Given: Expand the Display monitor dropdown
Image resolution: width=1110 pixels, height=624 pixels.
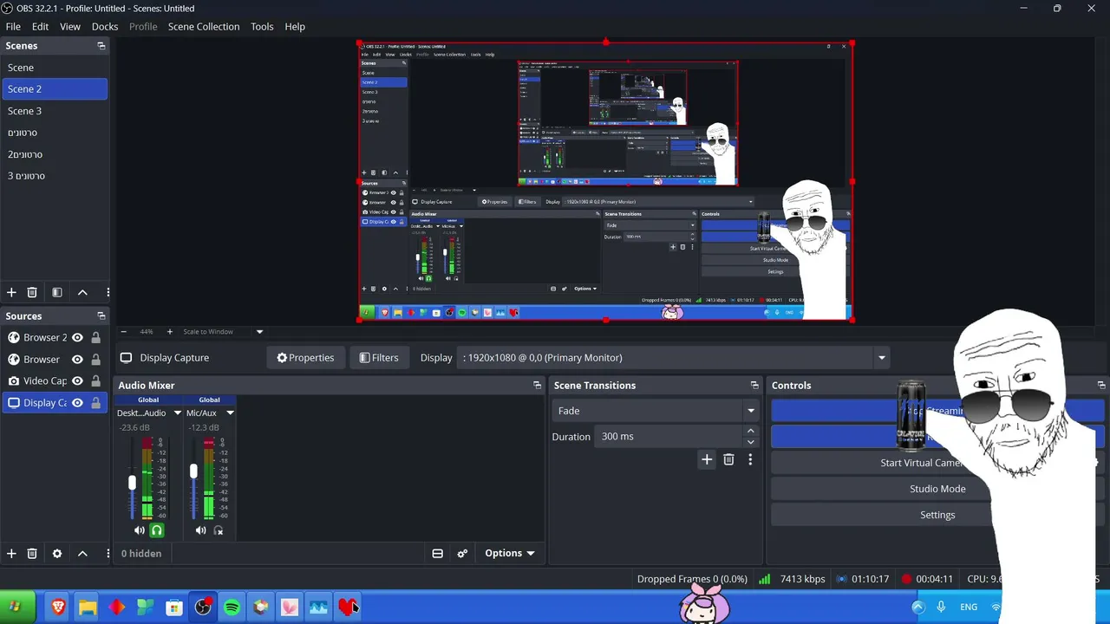Looking at the screenshot, I should (x=881, y=358).
